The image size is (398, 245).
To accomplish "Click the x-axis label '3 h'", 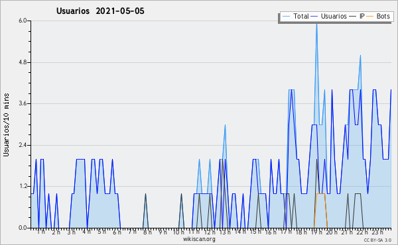I will pyautogui.click(x=72, y=232).
